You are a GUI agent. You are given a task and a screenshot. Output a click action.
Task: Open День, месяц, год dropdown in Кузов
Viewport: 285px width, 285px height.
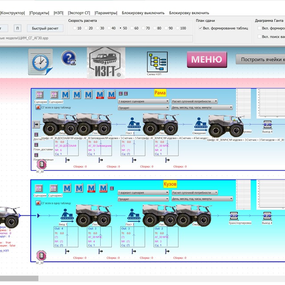[202, 199]
